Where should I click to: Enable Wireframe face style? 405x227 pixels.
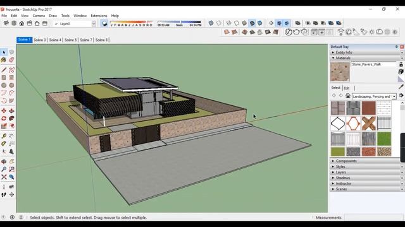[x=229, y=23]
